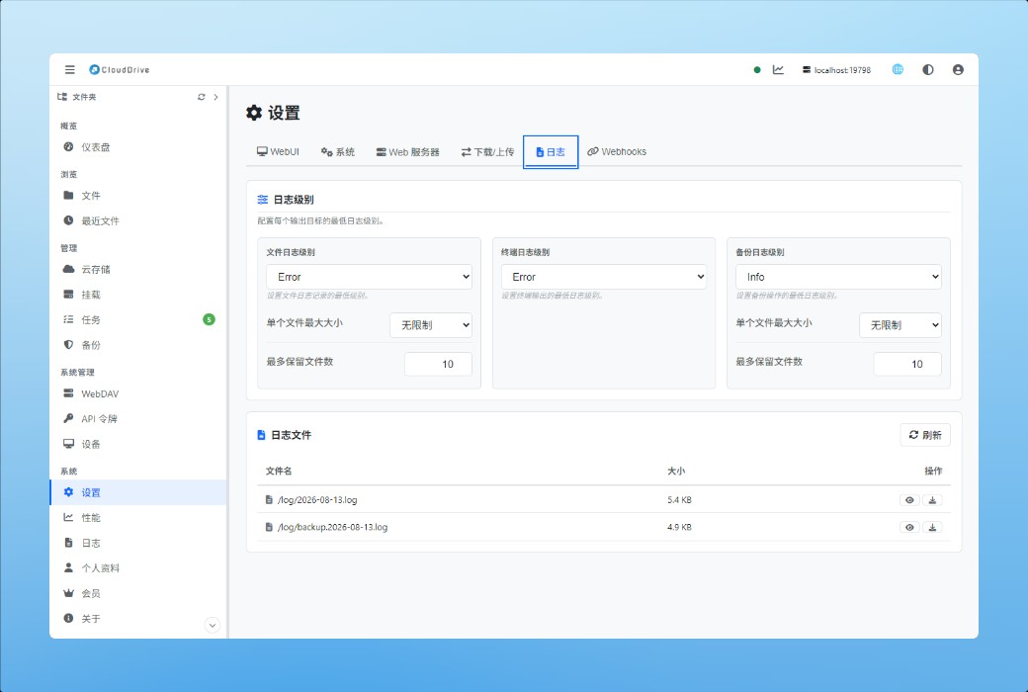The image size is (1028, 692).
Task: Open backup log level dropdown (备份日志级别)
Action: 838,277
